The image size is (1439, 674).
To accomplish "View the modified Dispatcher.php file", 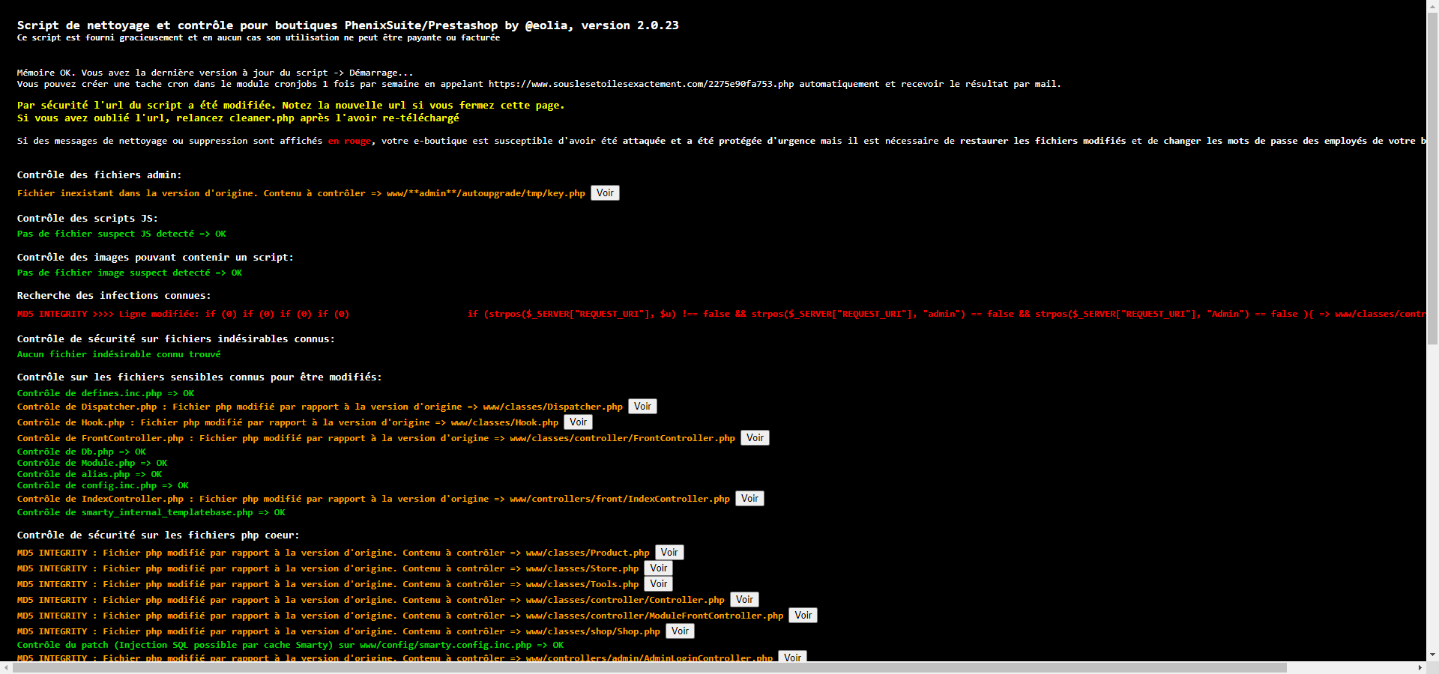I will [x=642, y=407].
